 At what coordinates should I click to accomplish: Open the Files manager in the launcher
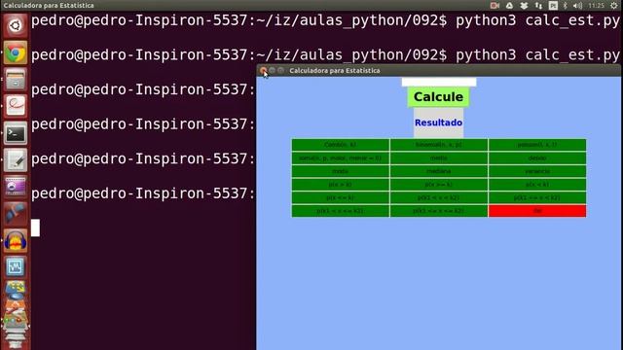pyautogui.click(x=16, y=79)
